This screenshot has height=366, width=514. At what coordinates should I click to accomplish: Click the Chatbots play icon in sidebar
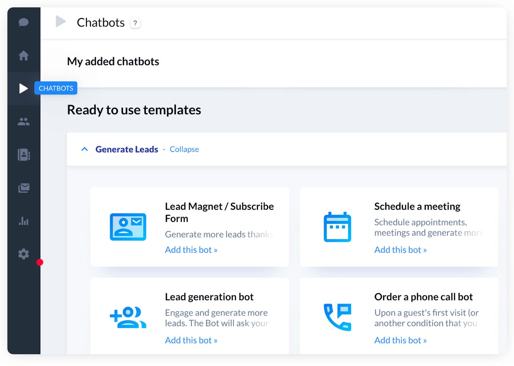(x=23, y=88)
